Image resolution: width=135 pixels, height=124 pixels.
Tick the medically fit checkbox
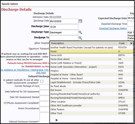[x=42, y=81]
